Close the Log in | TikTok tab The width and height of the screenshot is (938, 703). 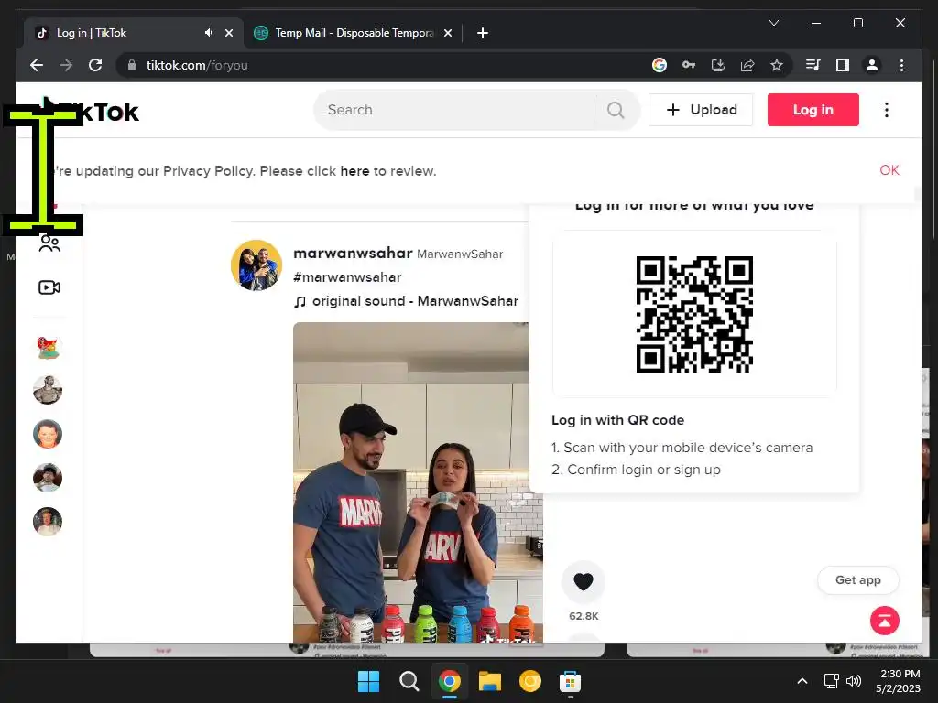point(228,33)
